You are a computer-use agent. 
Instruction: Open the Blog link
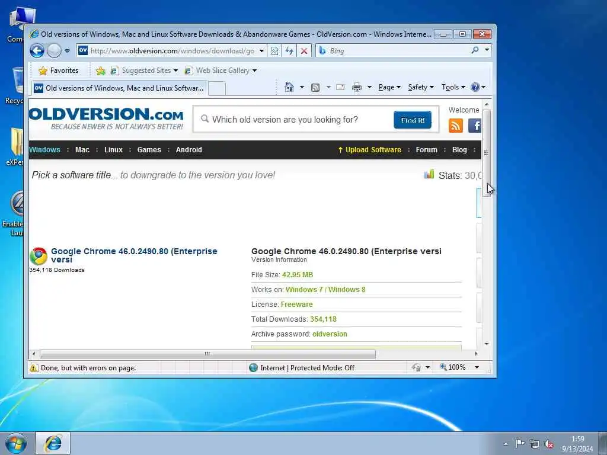click(x=459, y=150)
